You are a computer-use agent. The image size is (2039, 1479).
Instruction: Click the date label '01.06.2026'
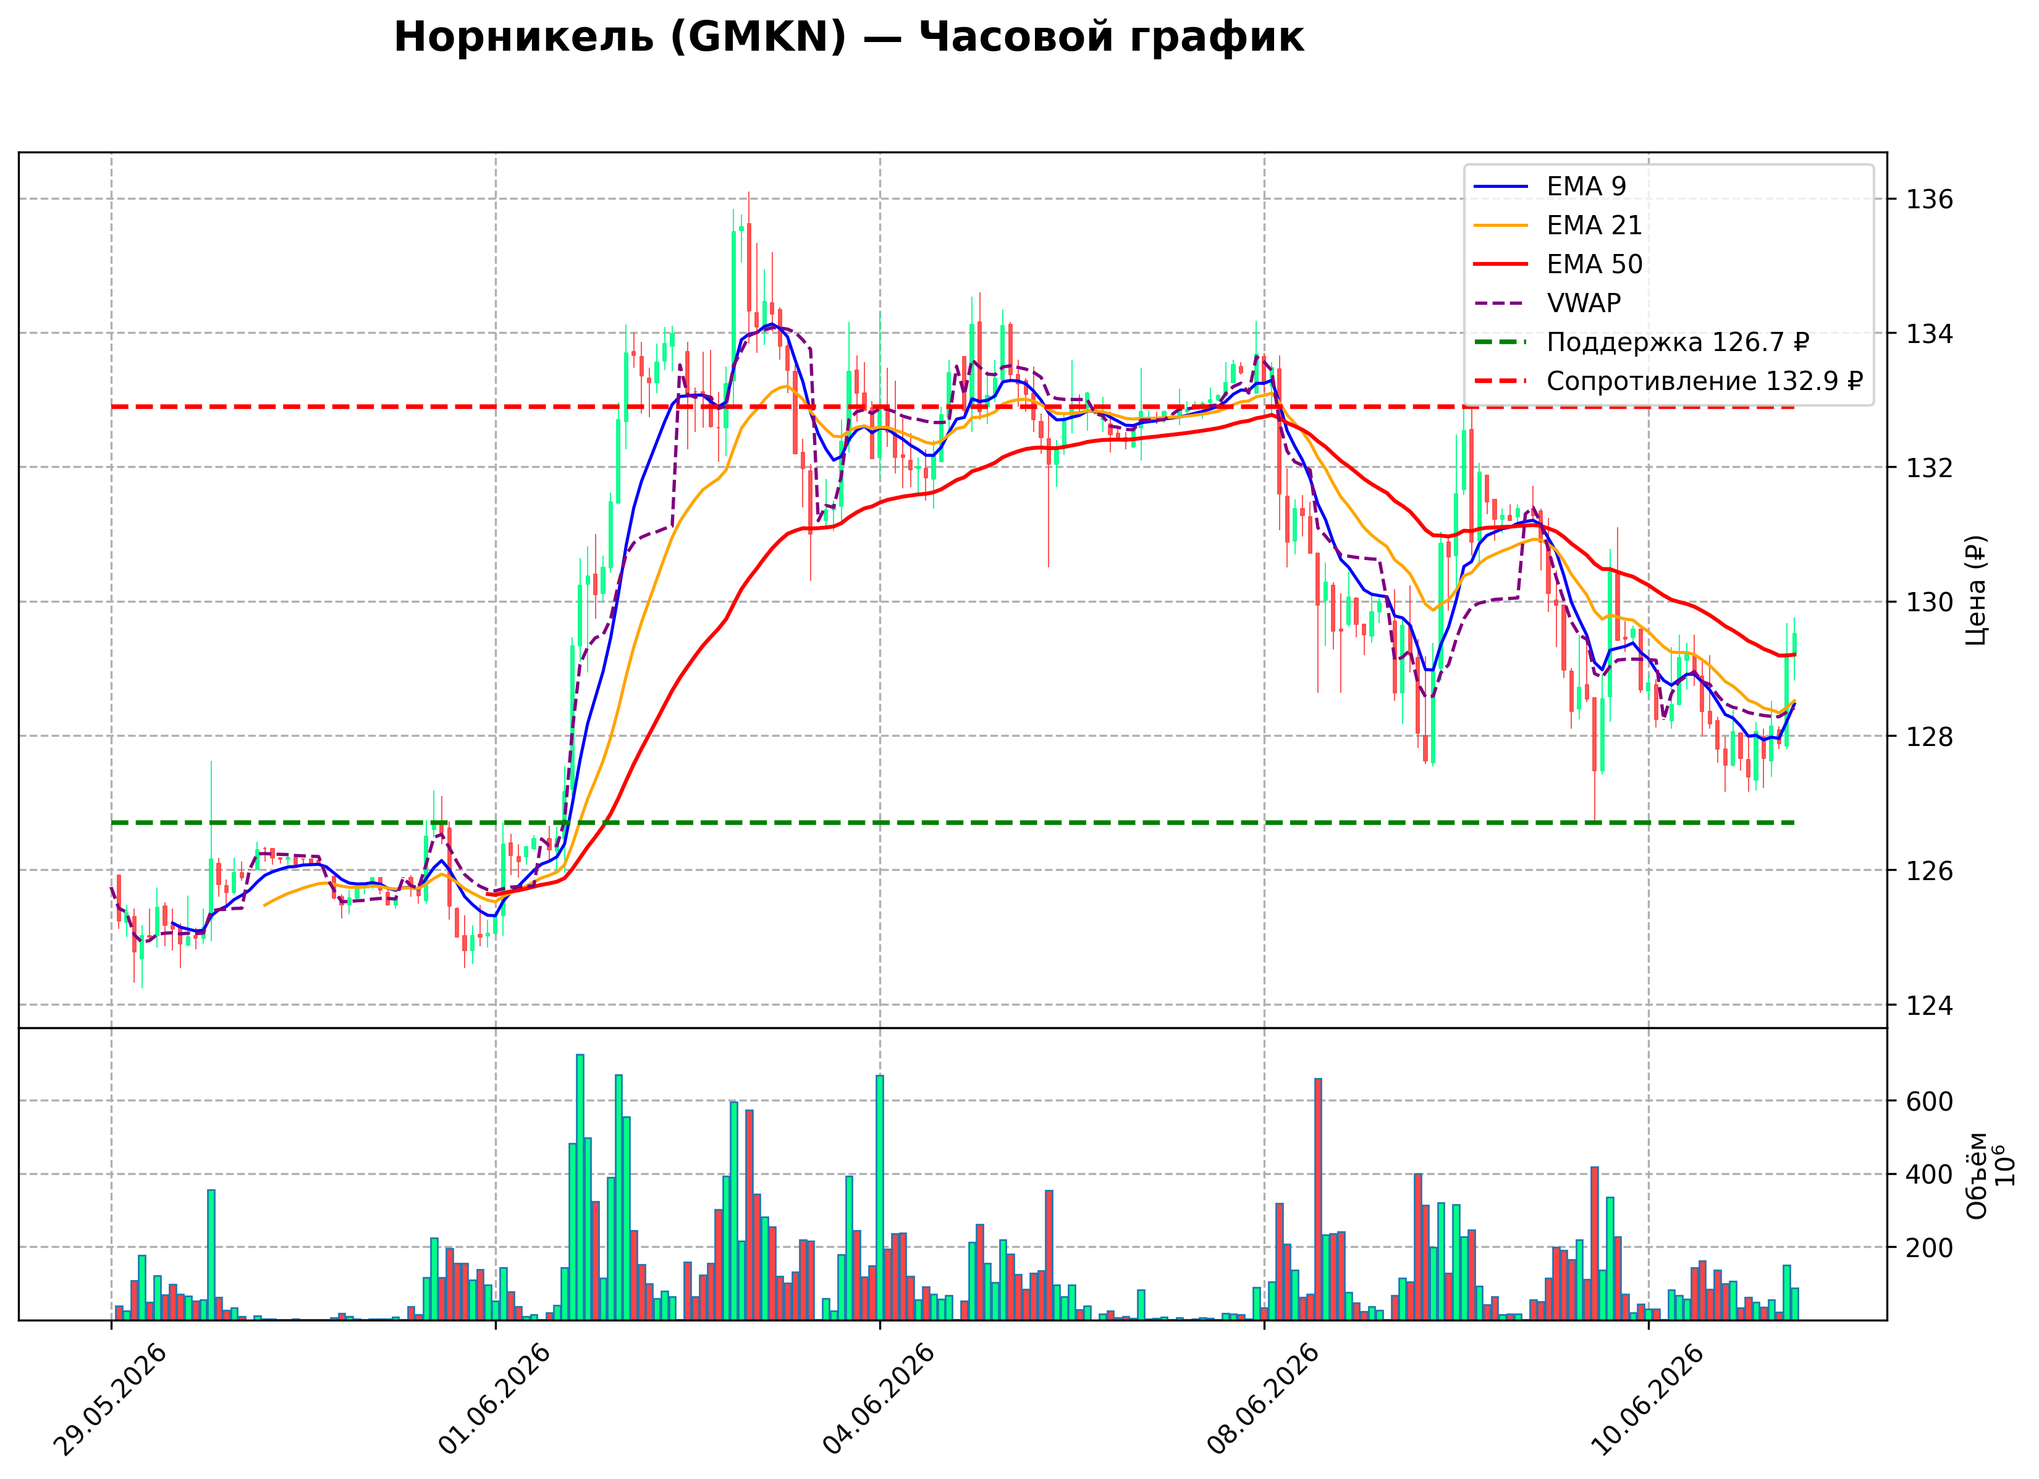[494, 1400]
